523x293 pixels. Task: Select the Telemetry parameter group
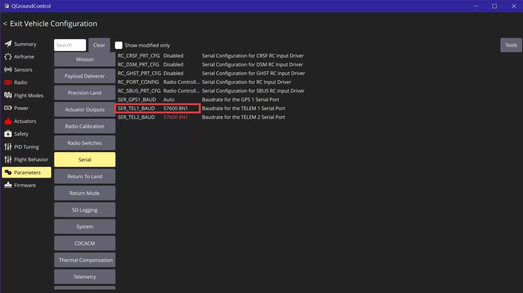point(85,277)
